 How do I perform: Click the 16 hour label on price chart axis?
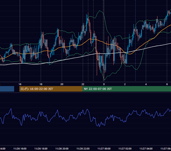[x=20, y=84]
